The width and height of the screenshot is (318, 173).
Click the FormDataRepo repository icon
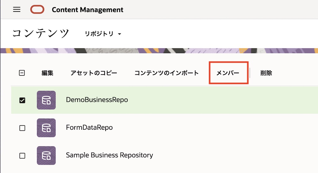[x=46, y=128]
